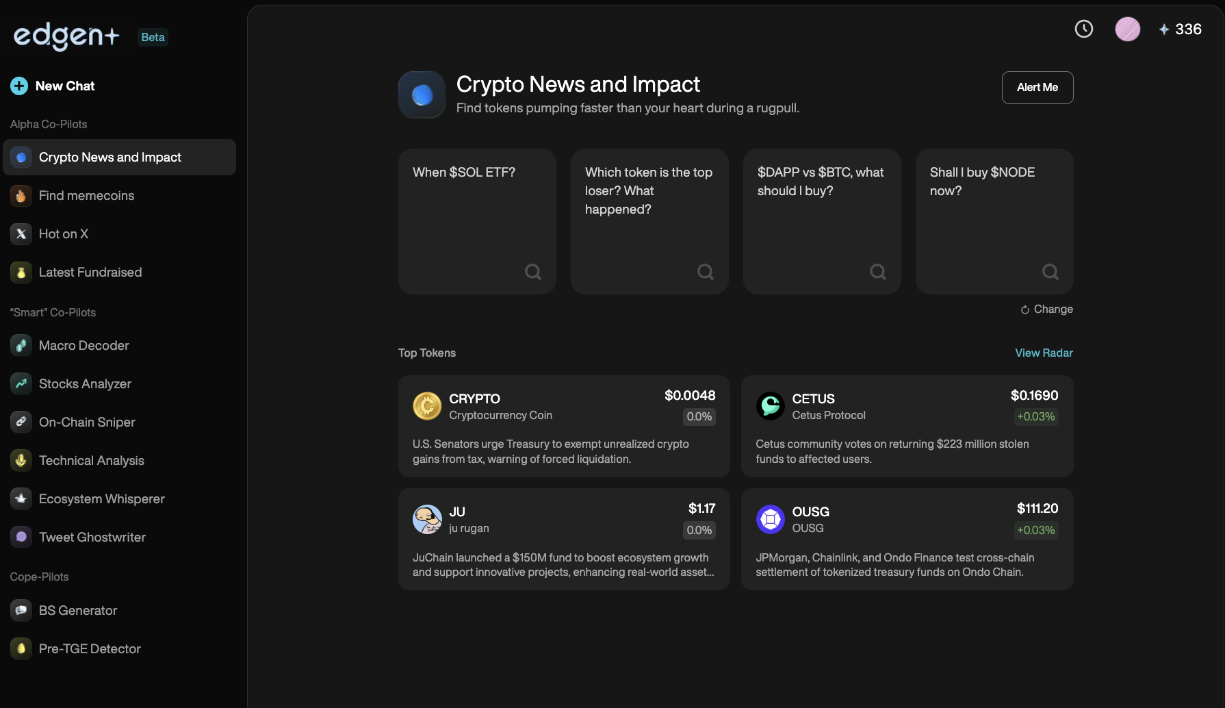
Task: Click the Alert Me button
Action: (x=1037, y=88)
